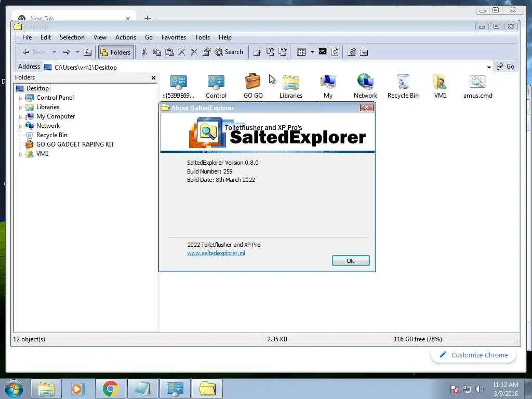Screen dimensions: 532x399
Task: Open Chrome from the taskbar
Action: pyautogui.click(x=110, y=389)
